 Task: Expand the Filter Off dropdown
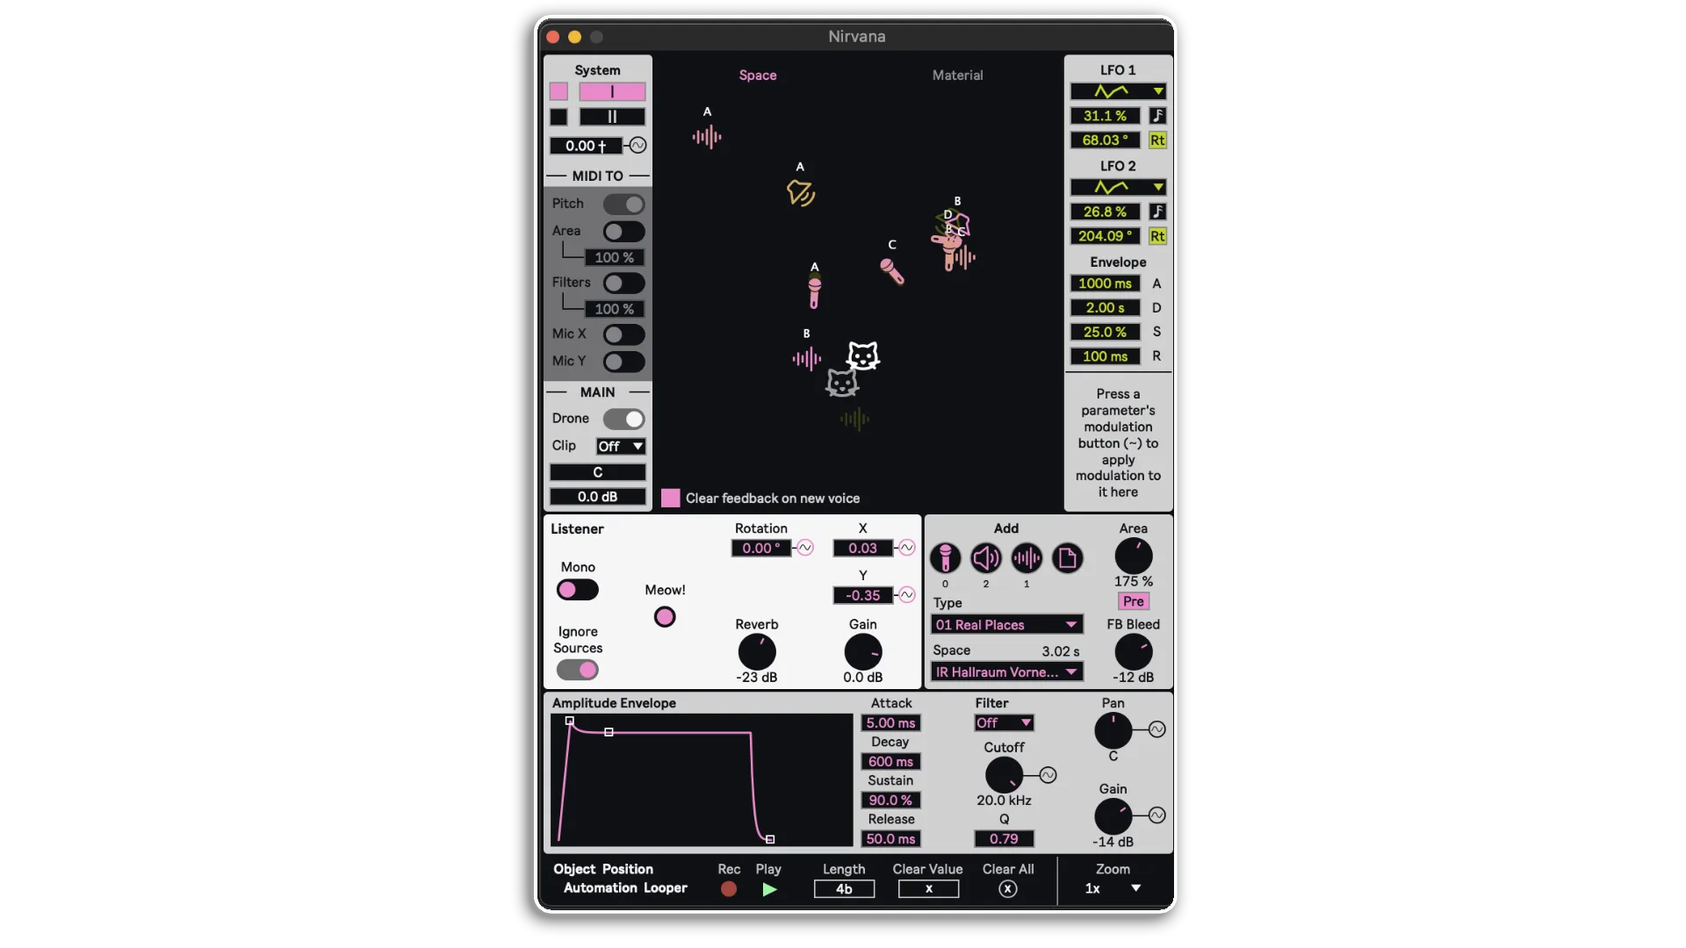click(x=1004, y=723)
